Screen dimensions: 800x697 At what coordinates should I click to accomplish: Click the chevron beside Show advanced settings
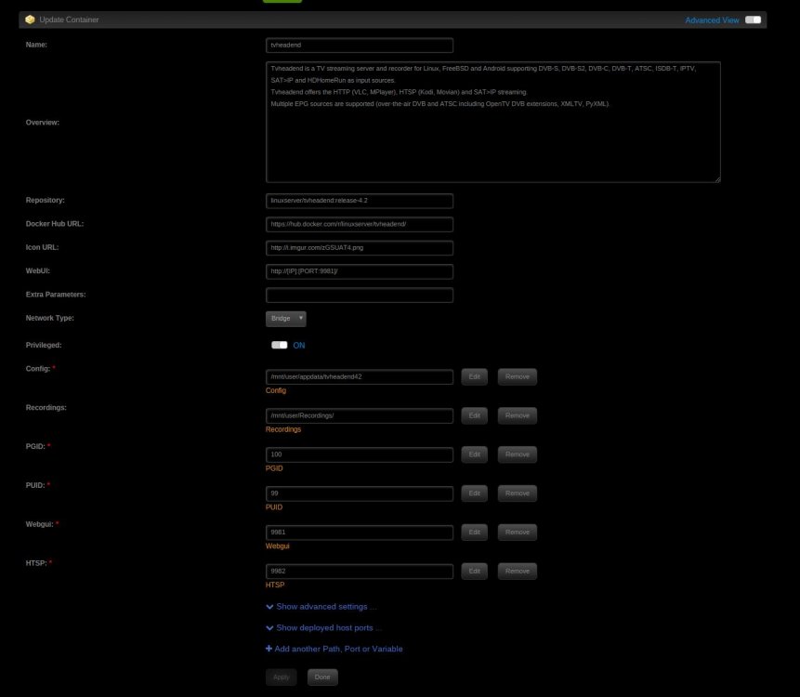[x=269, y=607]
